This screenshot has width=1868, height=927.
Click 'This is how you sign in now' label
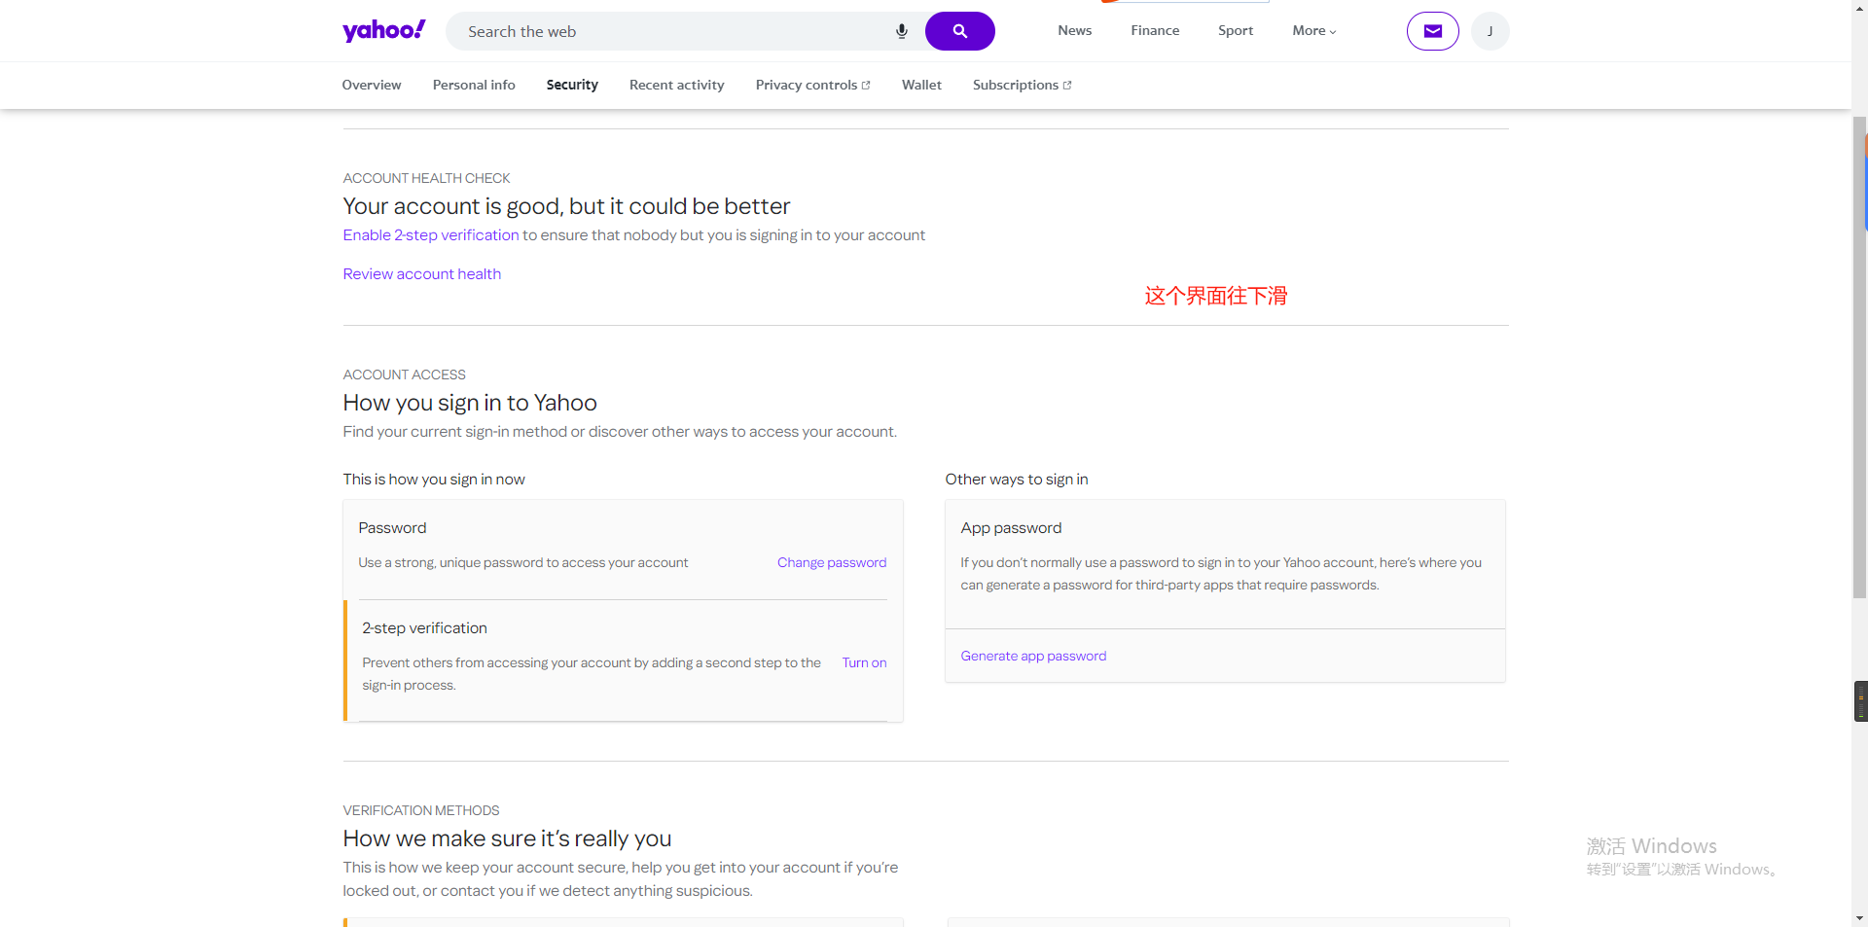click(x=434, y=480)
